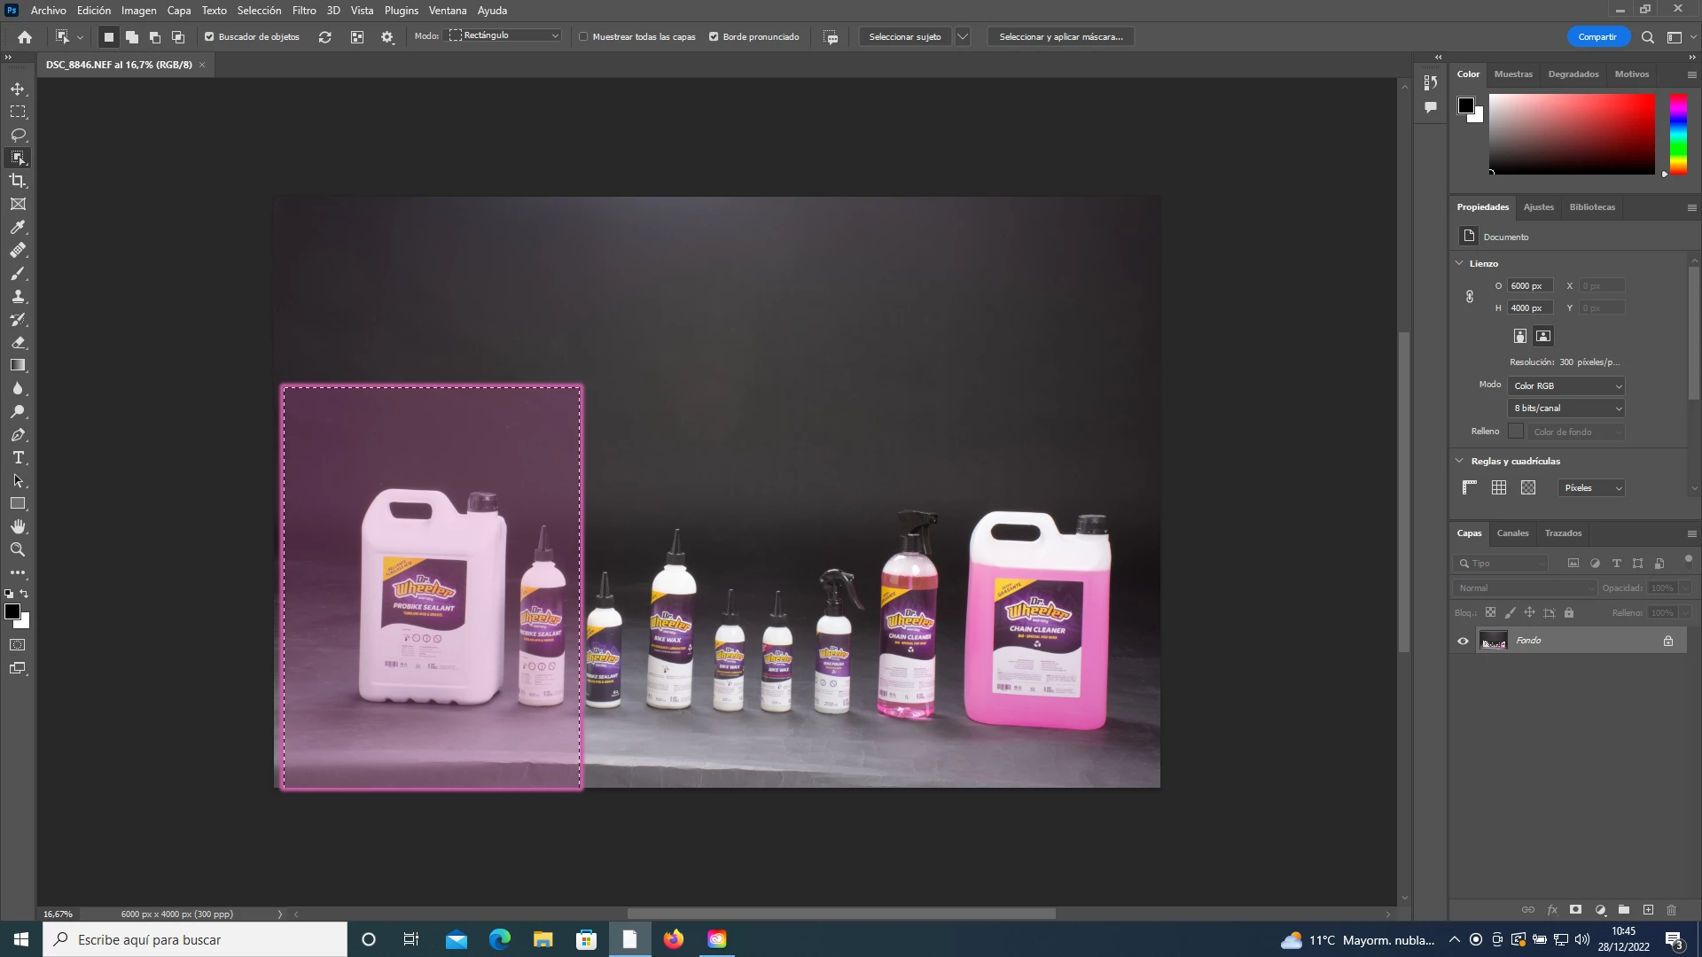The height and width of the screenshot is (957, 1702).
Task: Select the Clone Stamp tool
Action: coord(18,296)
